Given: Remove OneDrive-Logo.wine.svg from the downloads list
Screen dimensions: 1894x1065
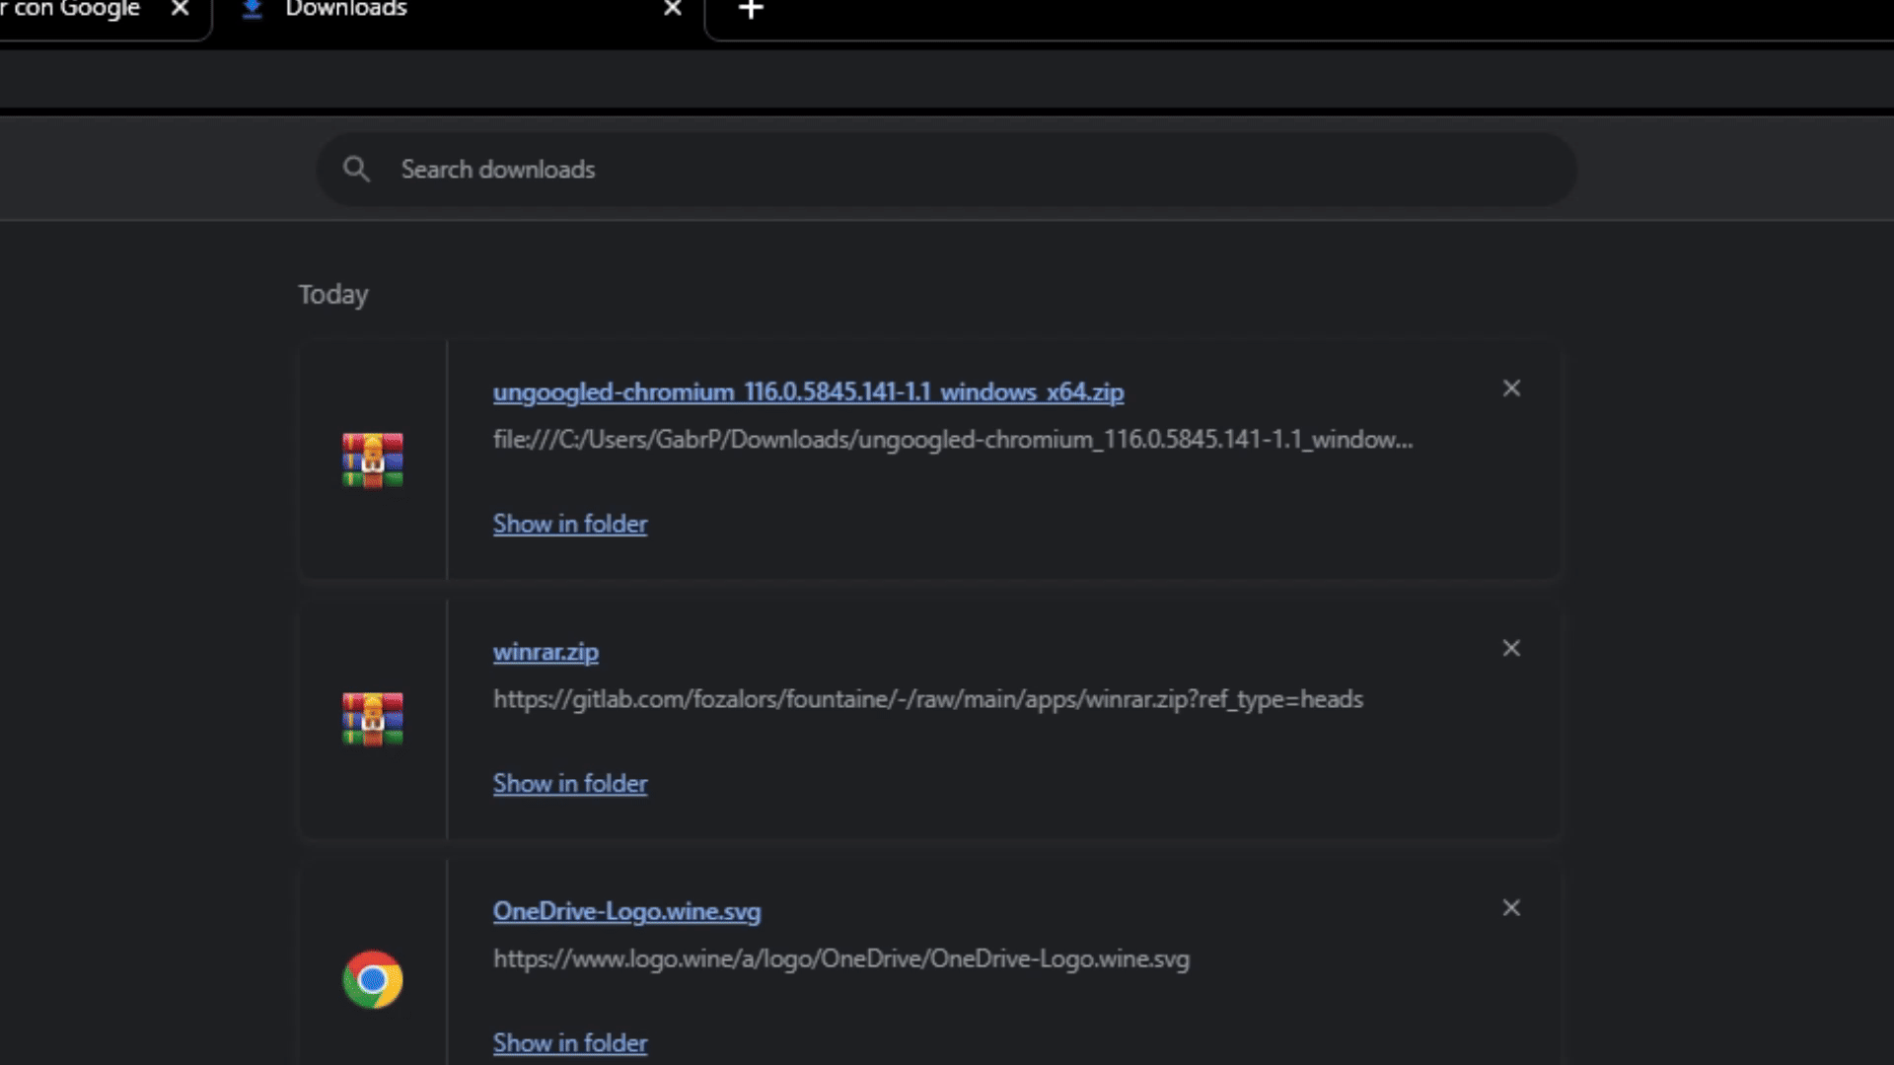Looking at the screenshot, I should click(1510, 907).
